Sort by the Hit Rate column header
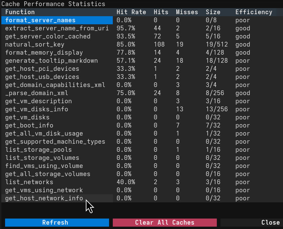The image size is (283, 229). pyautogui.click(x=131, y=12)
